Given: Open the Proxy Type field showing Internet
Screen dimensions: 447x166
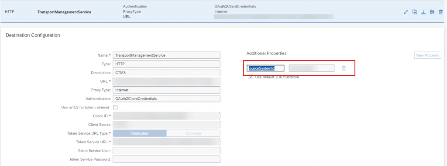Looking at the screenshot, I should click(166, 90).
